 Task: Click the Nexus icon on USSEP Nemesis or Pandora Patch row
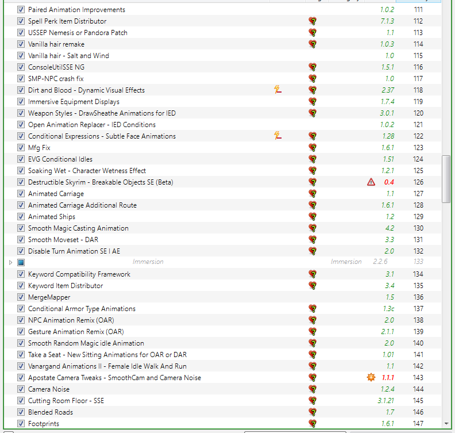pos(313,33)
